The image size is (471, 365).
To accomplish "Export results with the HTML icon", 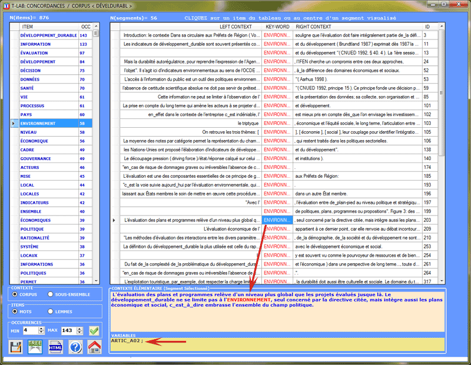I will (55, 347).
